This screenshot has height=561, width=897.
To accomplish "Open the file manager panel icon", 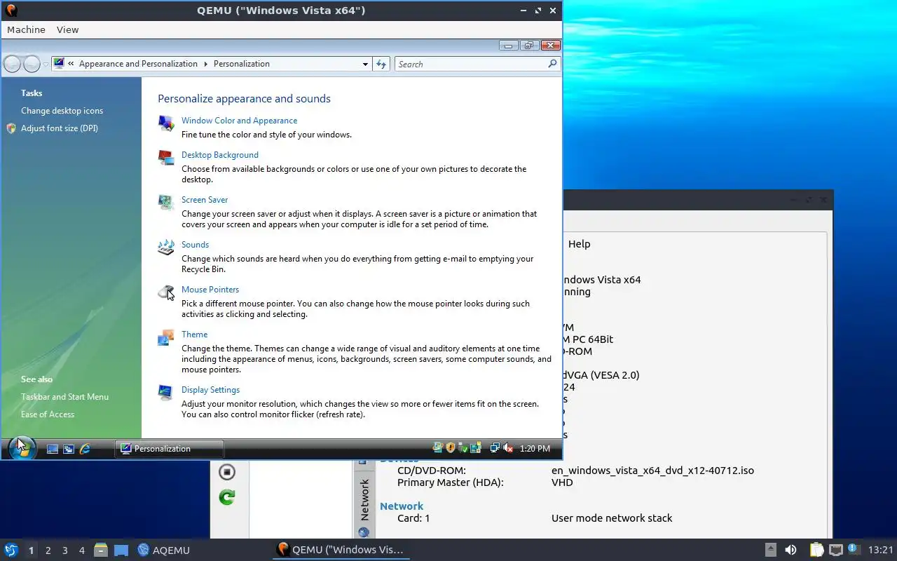I will (101, 550).
